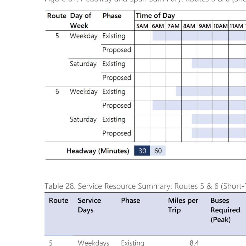246x246 pixels.
Task: Click the Time of Day heading
Action: click(155, 16)
